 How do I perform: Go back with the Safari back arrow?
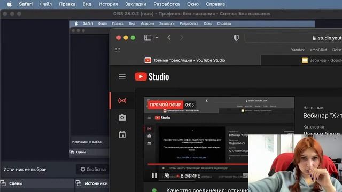tap(169, 38)
